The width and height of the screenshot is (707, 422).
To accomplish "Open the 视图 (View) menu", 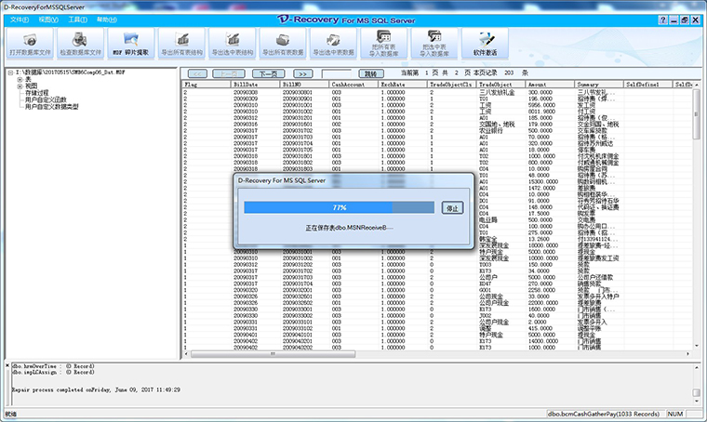I will click(x=48, y=20).
